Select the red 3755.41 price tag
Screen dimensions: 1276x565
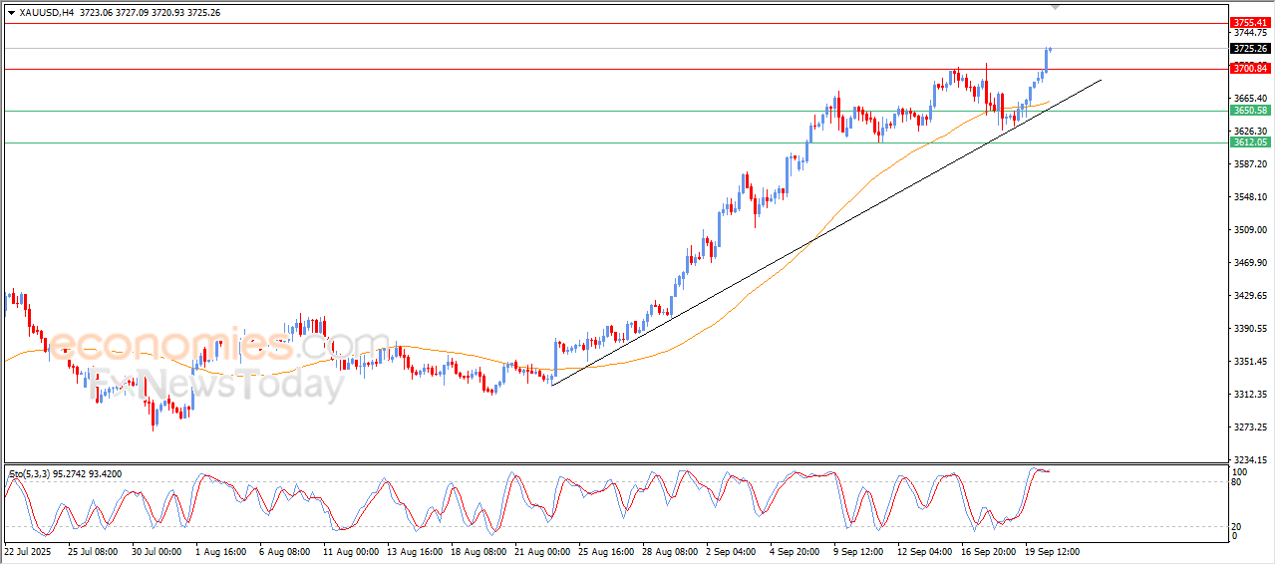[1249, 22]
